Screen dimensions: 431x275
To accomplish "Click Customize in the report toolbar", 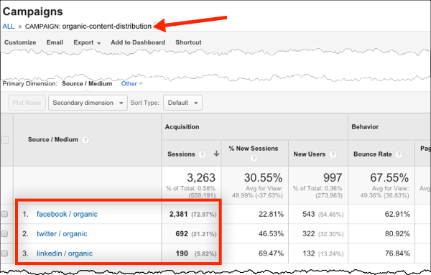I will pos(20,42).
